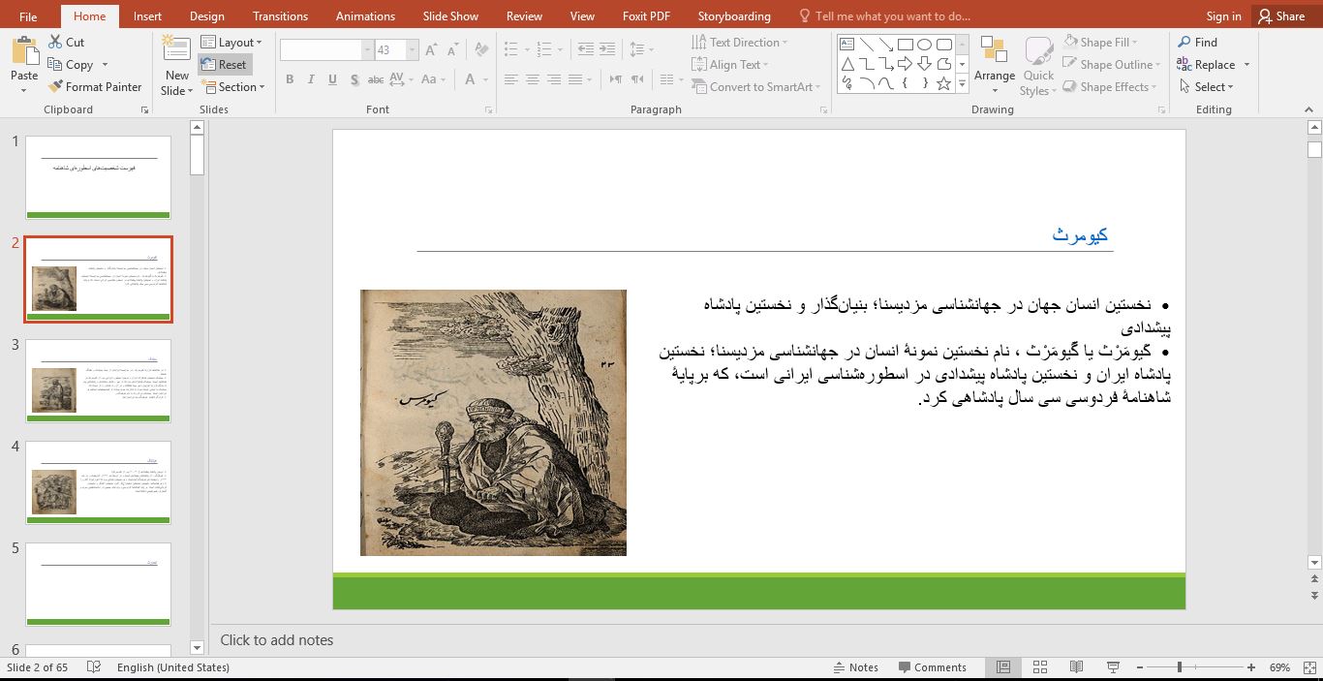The height and width of the screenshot is (681, 1323).
Task: Open the font name dropdown arrow
Action: pyautogui.click(x=368, y=50)
